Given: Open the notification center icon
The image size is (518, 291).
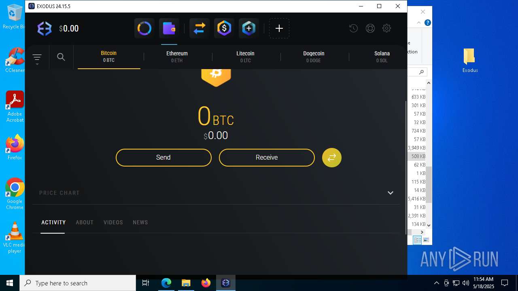Looking at the screenshot, I should [x=505, y=283].
